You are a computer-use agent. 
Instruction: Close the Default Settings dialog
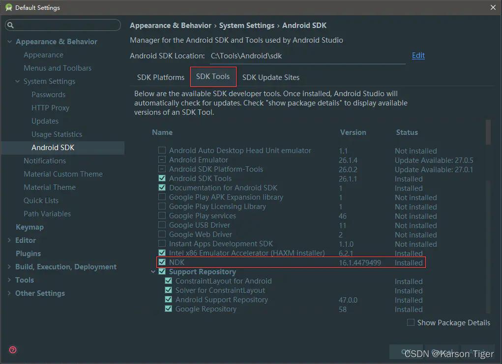tap(493, 7)
